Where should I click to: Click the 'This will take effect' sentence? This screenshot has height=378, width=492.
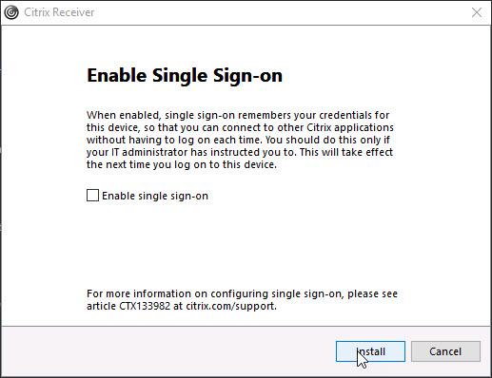pos(346,152)
